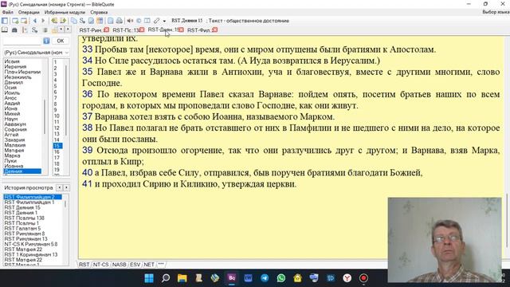The width and height of the screenshot is (510, 287).
Task: Select book 'Марка' in the book list
Action: [x=13, y=155]
